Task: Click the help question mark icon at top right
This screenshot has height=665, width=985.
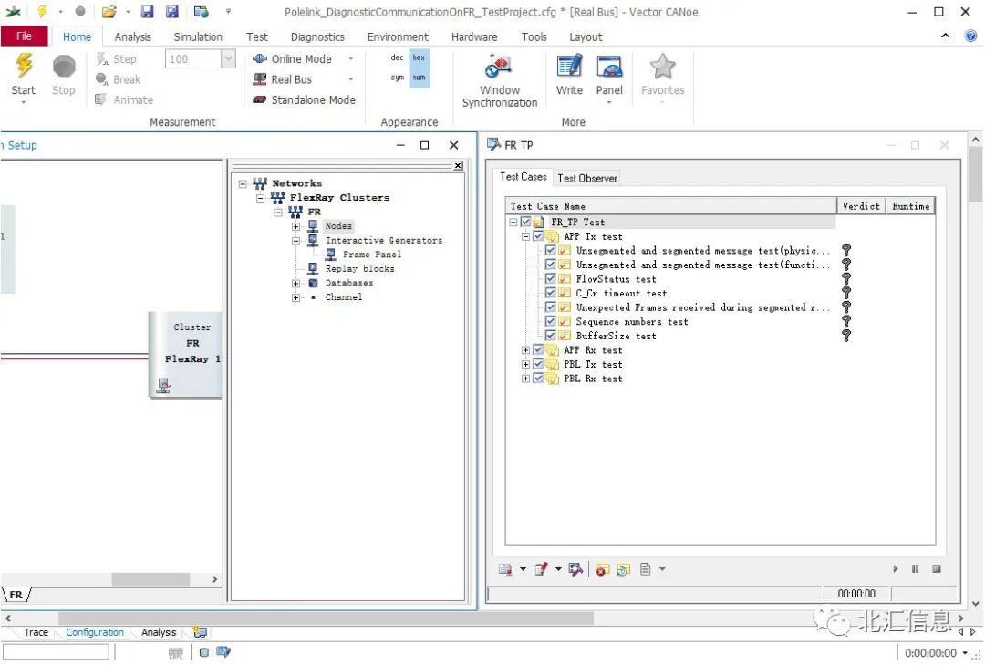Action: [970, 36]
